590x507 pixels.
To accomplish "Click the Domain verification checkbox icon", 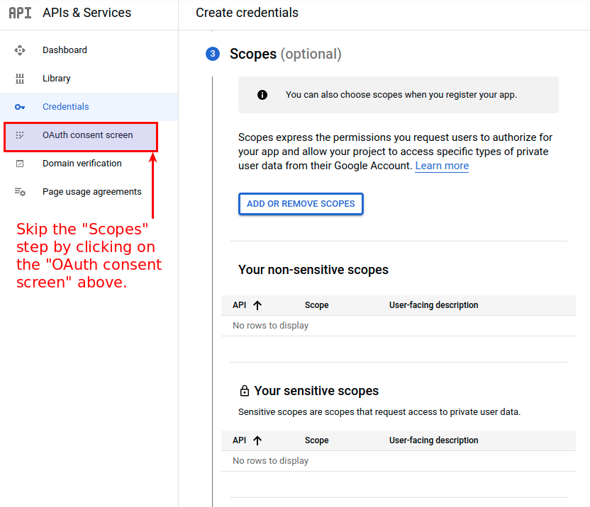I will [20, 164].
